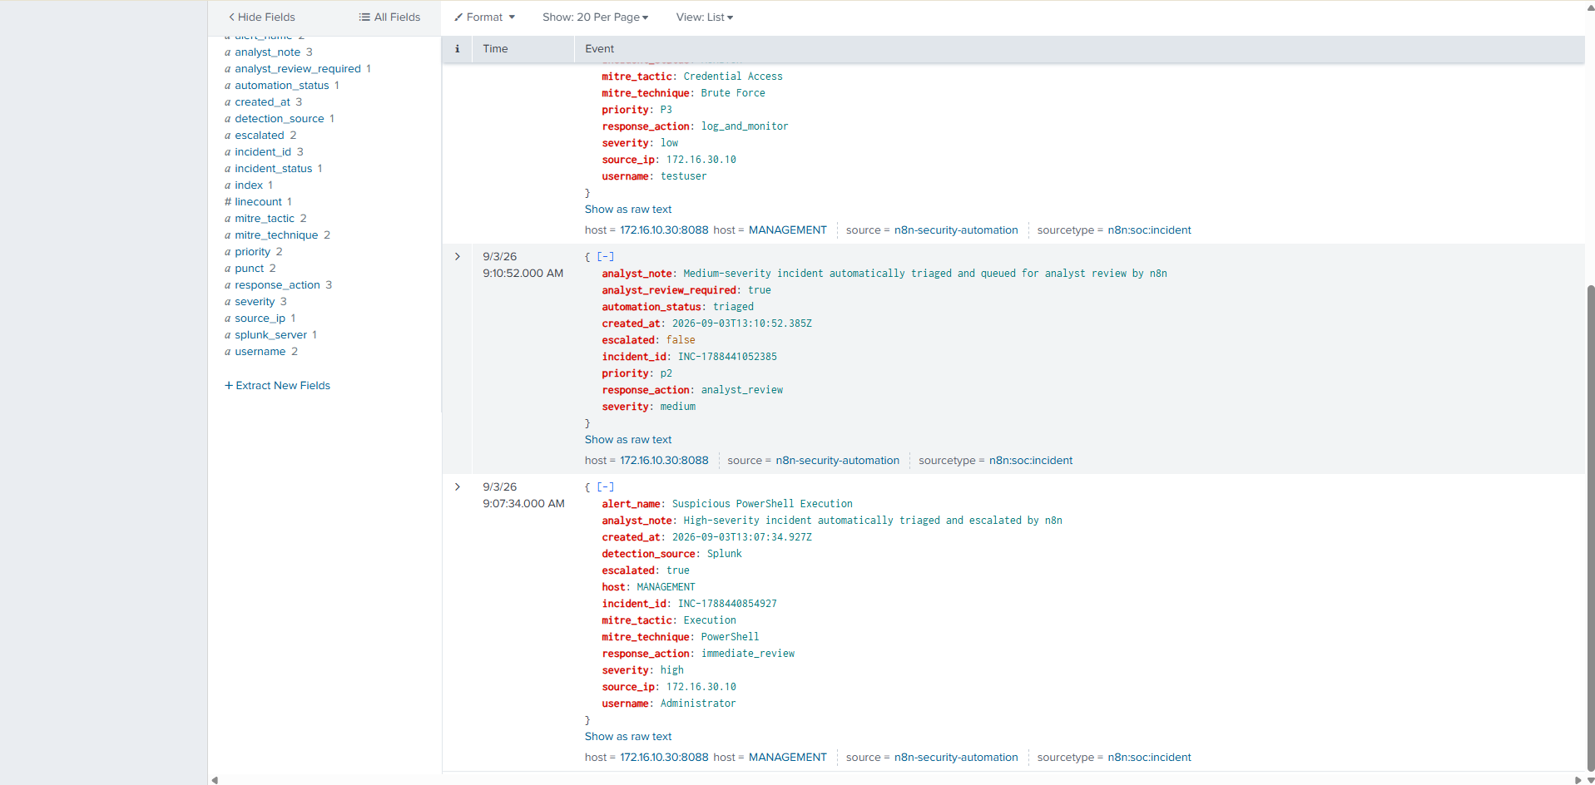This screenshot has width=1595, height=785.
Task: Show raw text for testuser event
Action: (628, 210)
